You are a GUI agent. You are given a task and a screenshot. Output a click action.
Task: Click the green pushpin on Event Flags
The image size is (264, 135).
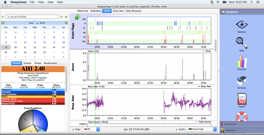coord(77,17)
